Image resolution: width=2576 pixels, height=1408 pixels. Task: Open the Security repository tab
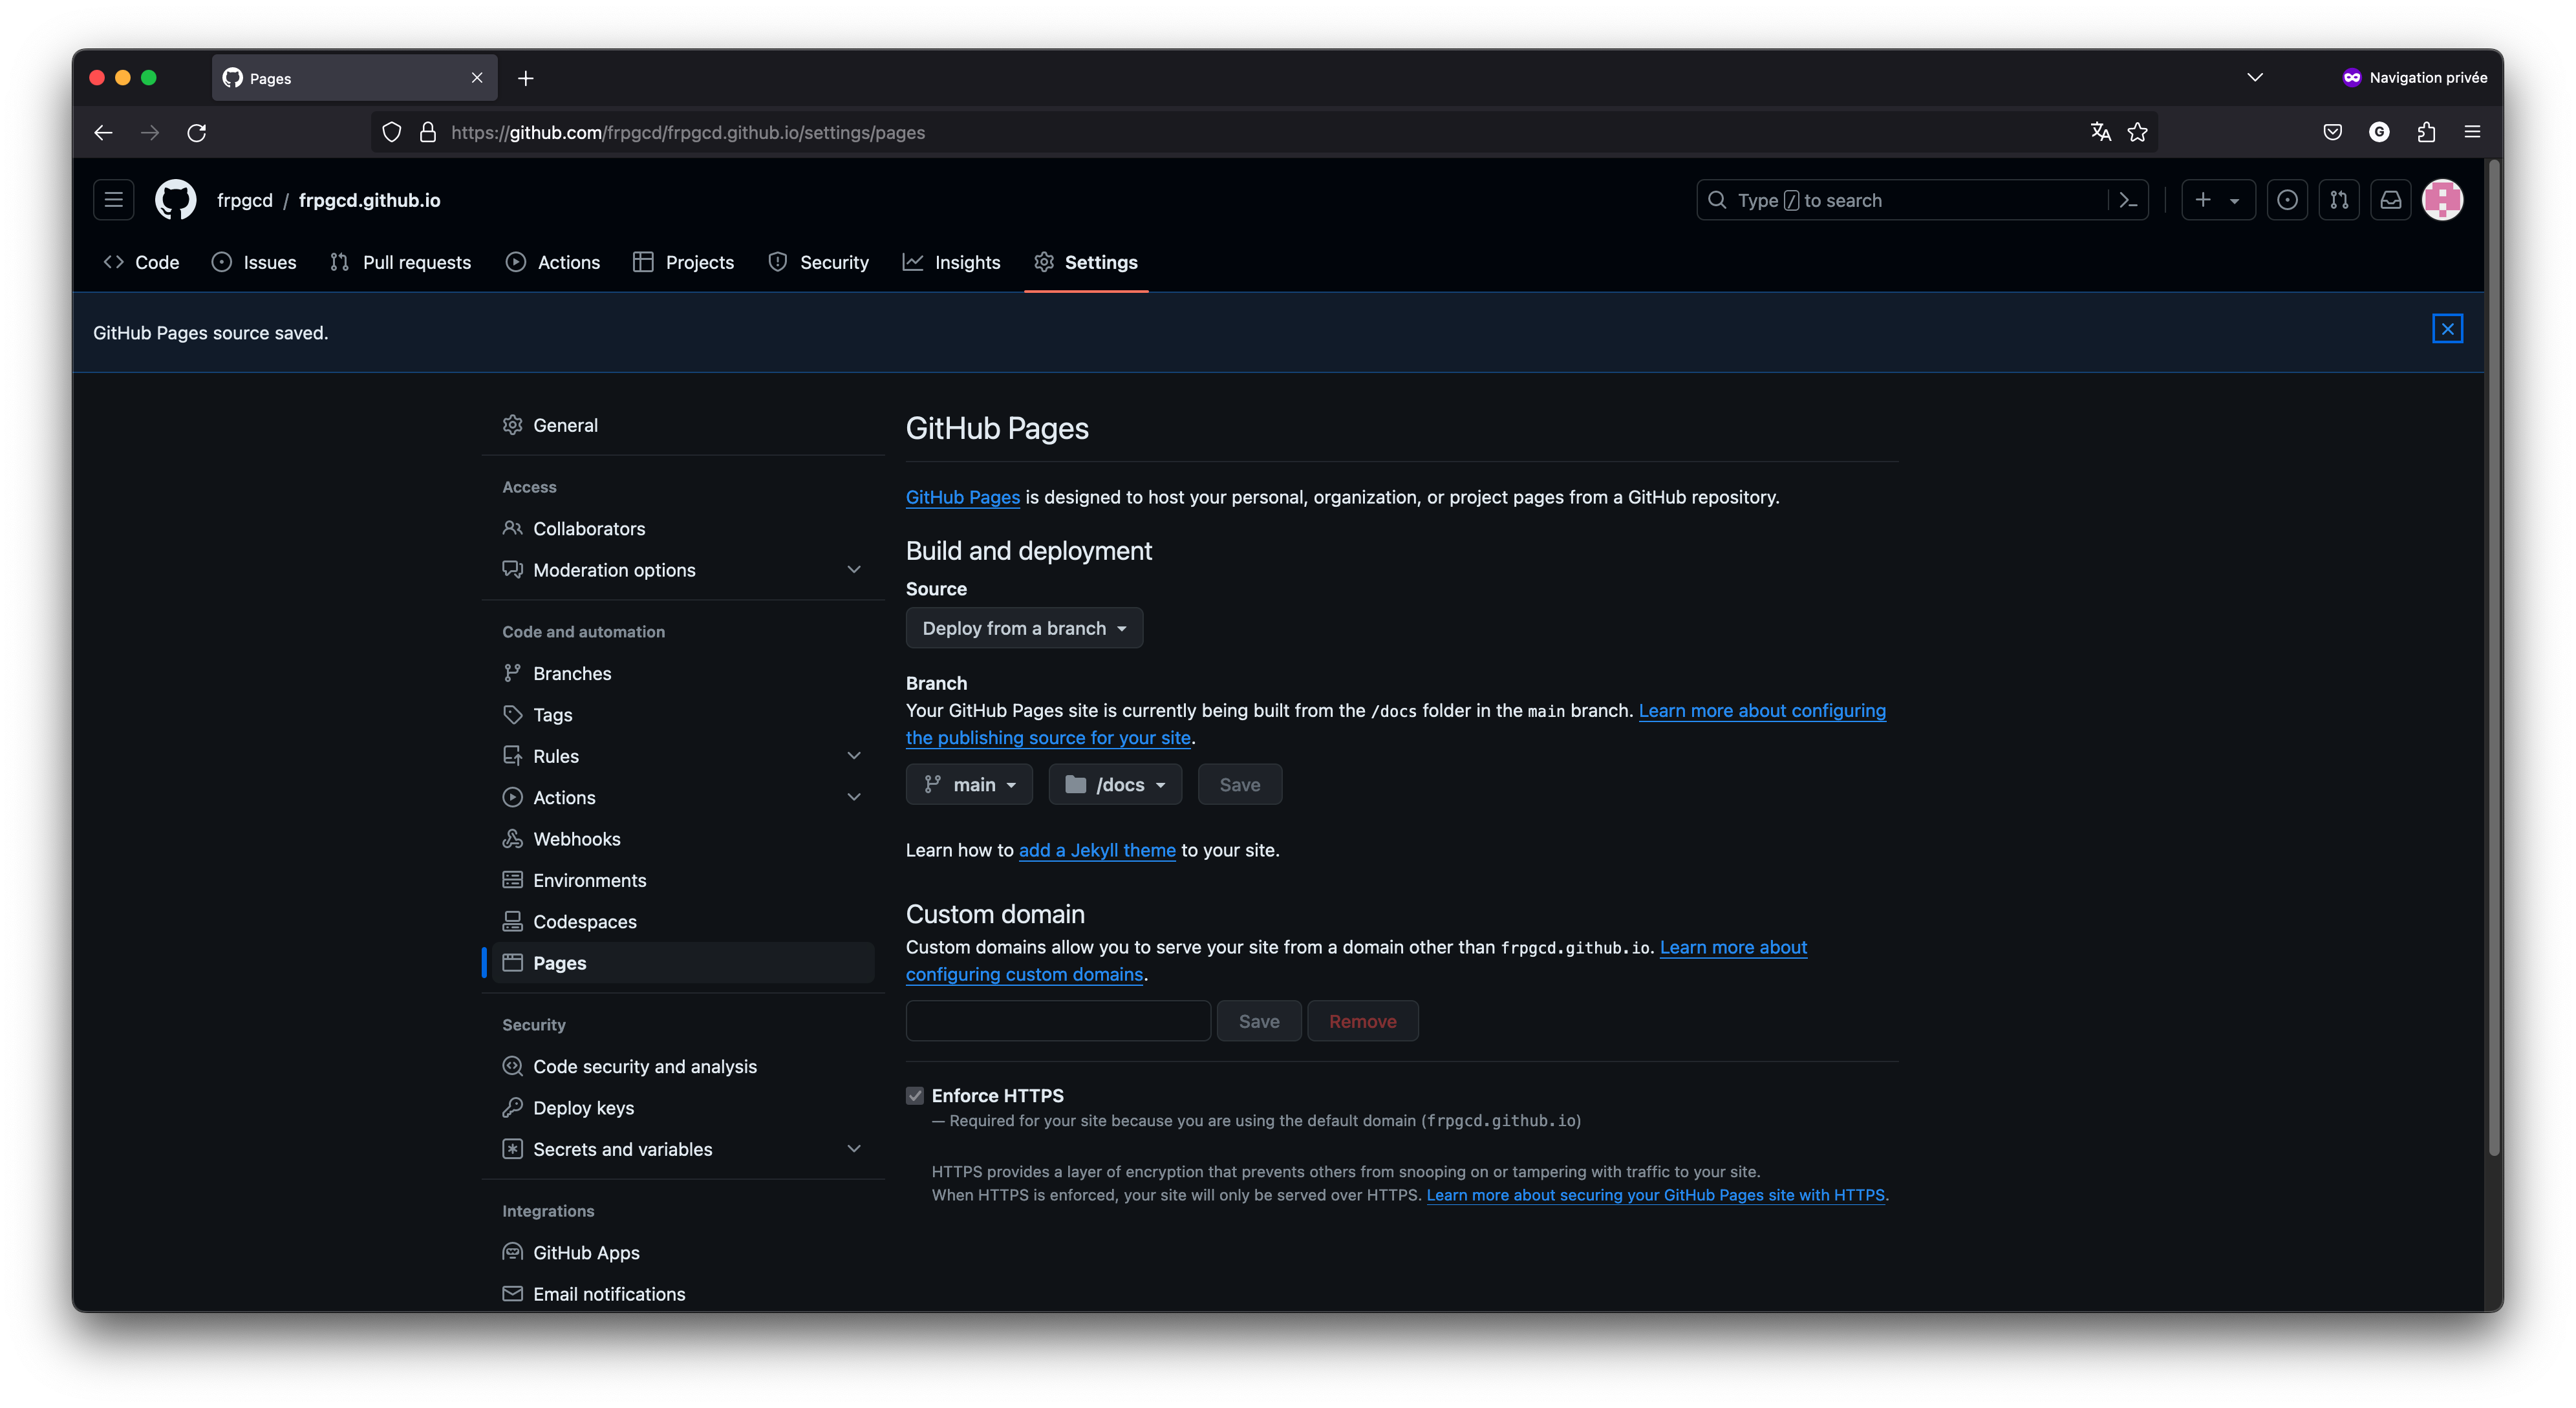(819, 262)
